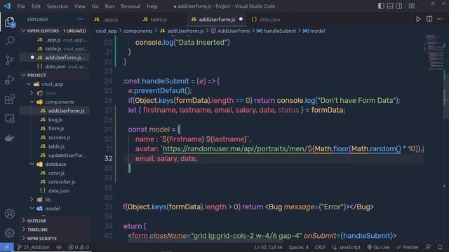
Task: Open the View menu
Action: 80,6
